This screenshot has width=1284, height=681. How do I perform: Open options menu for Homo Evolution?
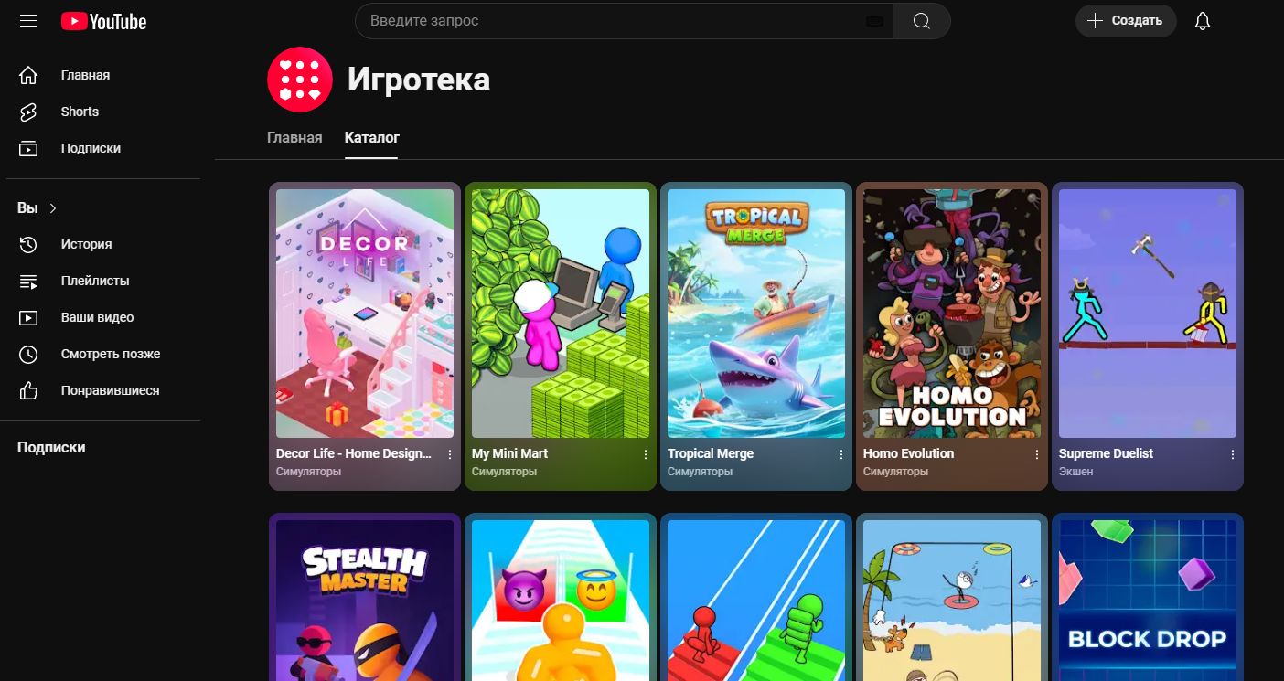coord(1036,454)
